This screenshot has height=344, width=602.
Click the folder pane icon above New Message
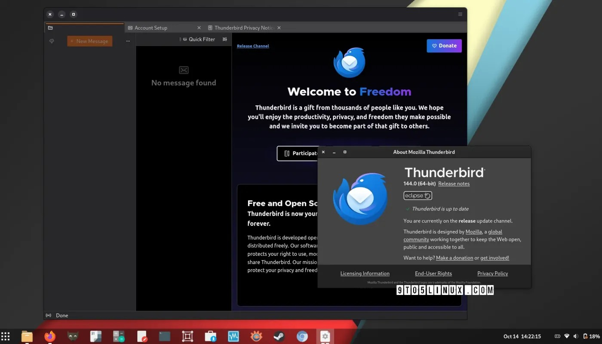(x=51, y=28)
